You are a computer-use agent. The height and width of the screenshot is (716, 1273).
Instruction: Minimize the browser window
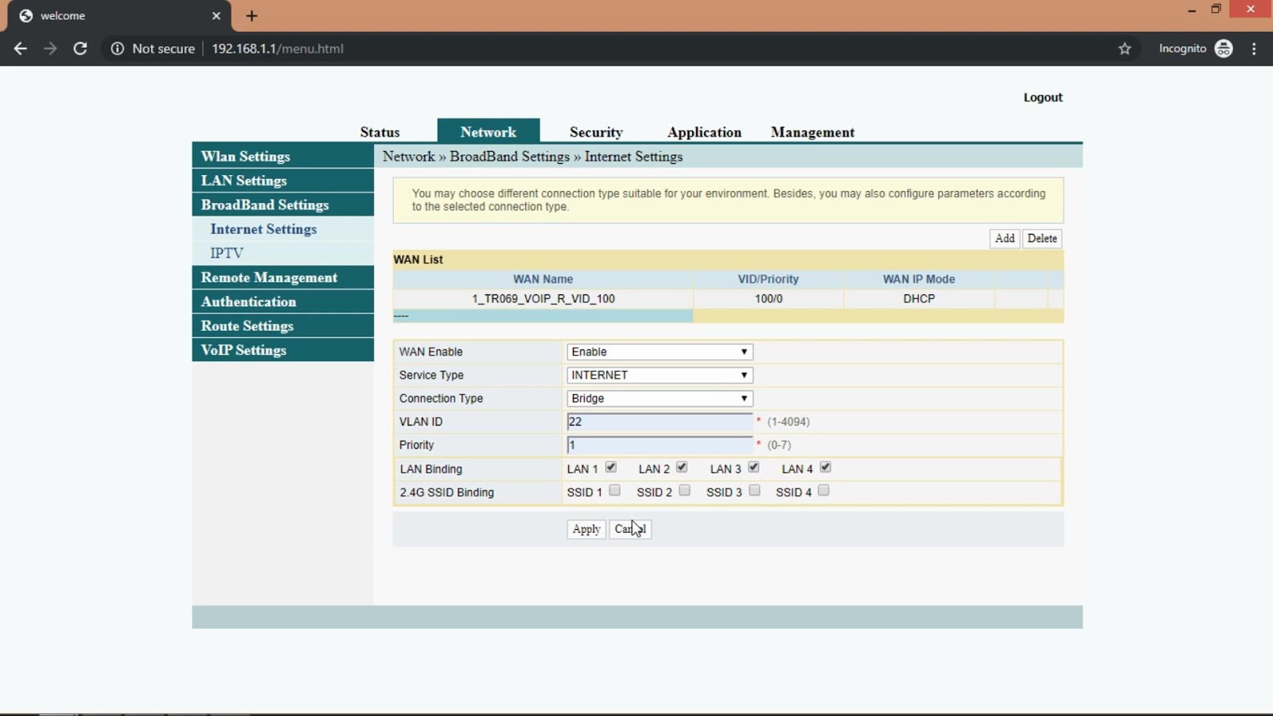1191,10
